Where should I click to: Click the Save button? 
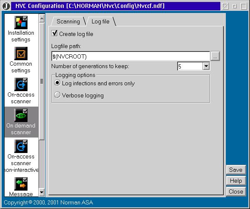pyautogui.click(x=236, y=170)
